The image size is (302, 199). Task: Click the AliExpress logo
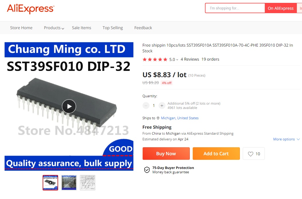coord(31,9)
